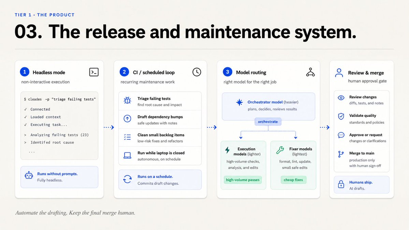Select the checklist icon for backlog items
This screenshot has width=409, height=230.
click(127, 137)
